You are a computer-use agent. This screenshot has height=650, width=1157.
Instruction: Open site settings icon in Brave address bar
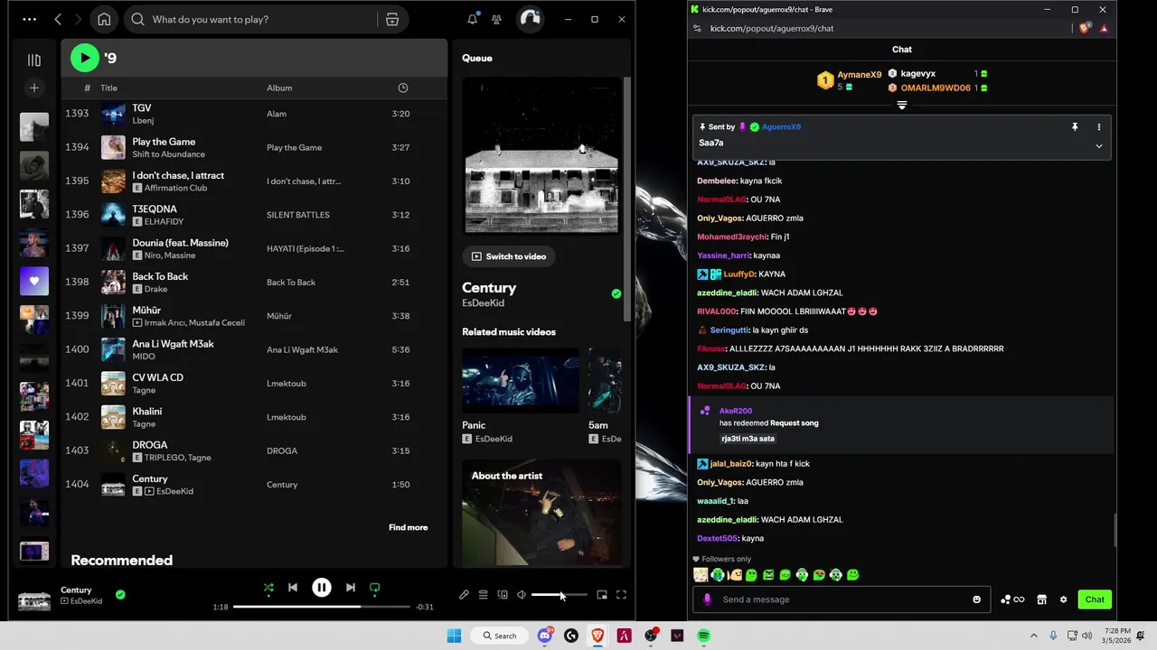[697, 28]
